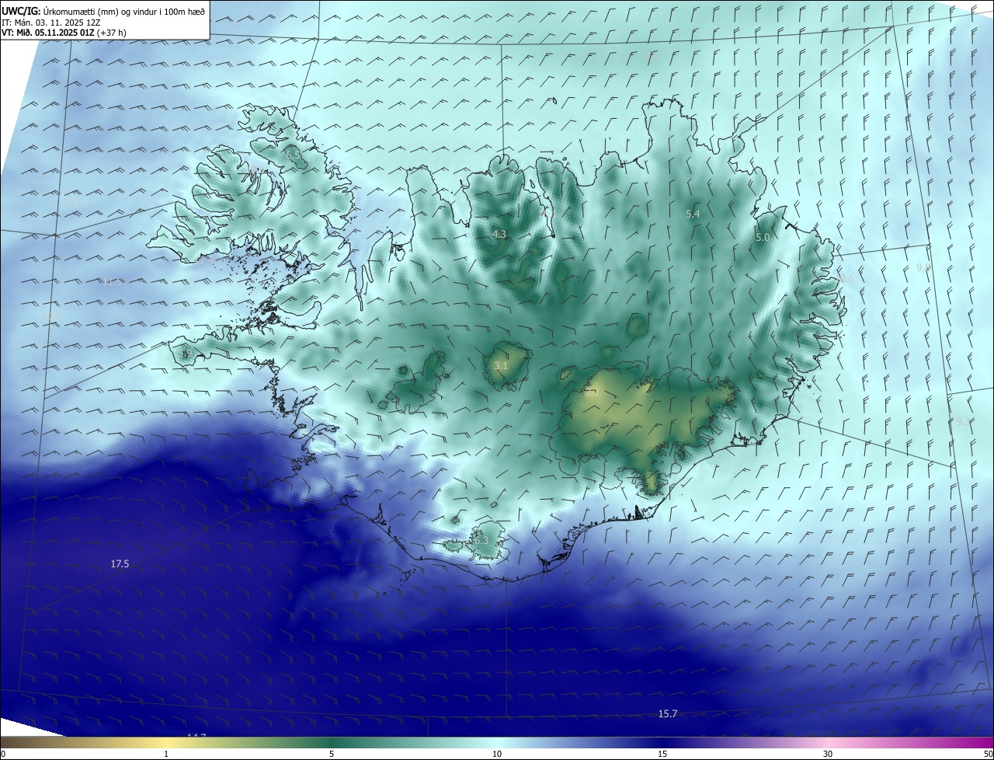Click the 17.5 value over the southwest ocean

point(120,564)
